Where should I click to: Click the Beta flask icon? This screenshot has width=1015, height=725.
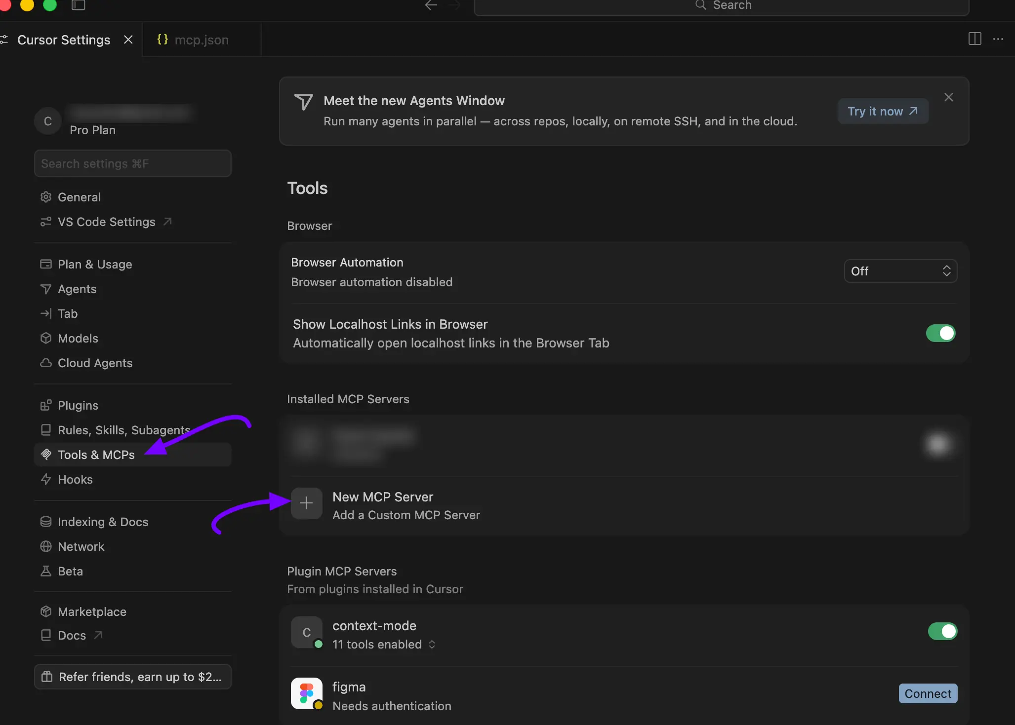click(x=46, y=571)
